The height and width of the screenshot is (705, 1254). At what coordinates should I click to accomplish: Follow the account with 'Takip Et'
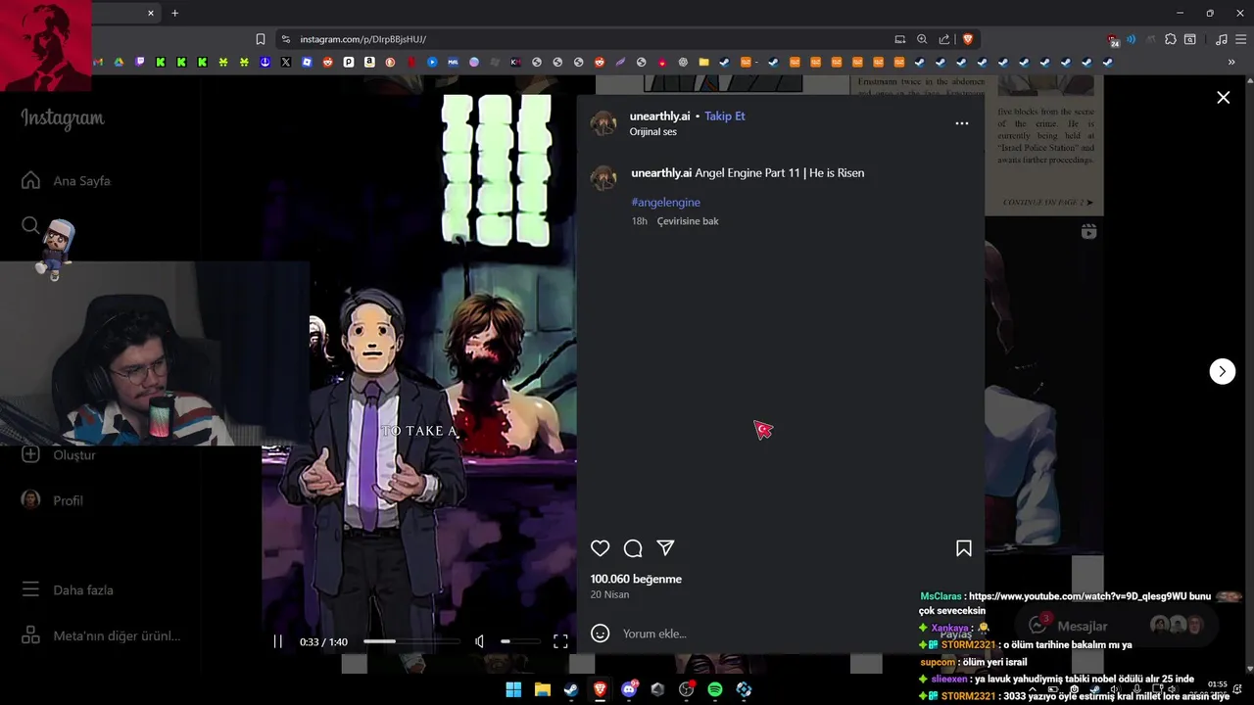tap(725, 116)
